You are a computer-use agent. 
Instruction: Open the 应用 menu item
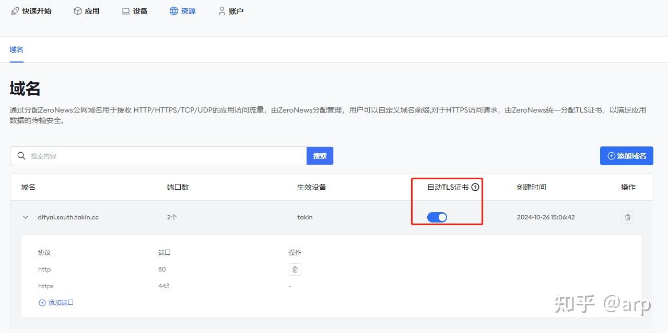(87, 11)
